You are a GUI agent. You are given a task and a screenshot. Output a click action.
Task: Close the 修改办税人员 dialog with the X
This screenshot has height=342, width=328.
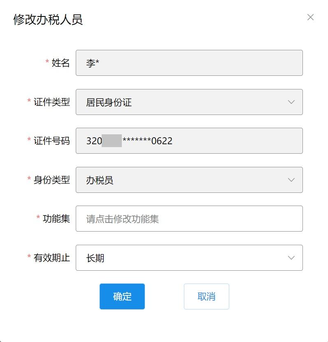tap(310, 17)
